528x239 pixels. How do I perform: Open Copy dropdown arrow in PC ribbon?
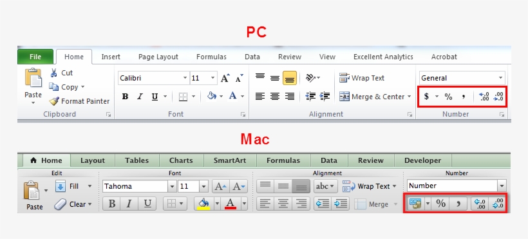[x=82, y=87]
